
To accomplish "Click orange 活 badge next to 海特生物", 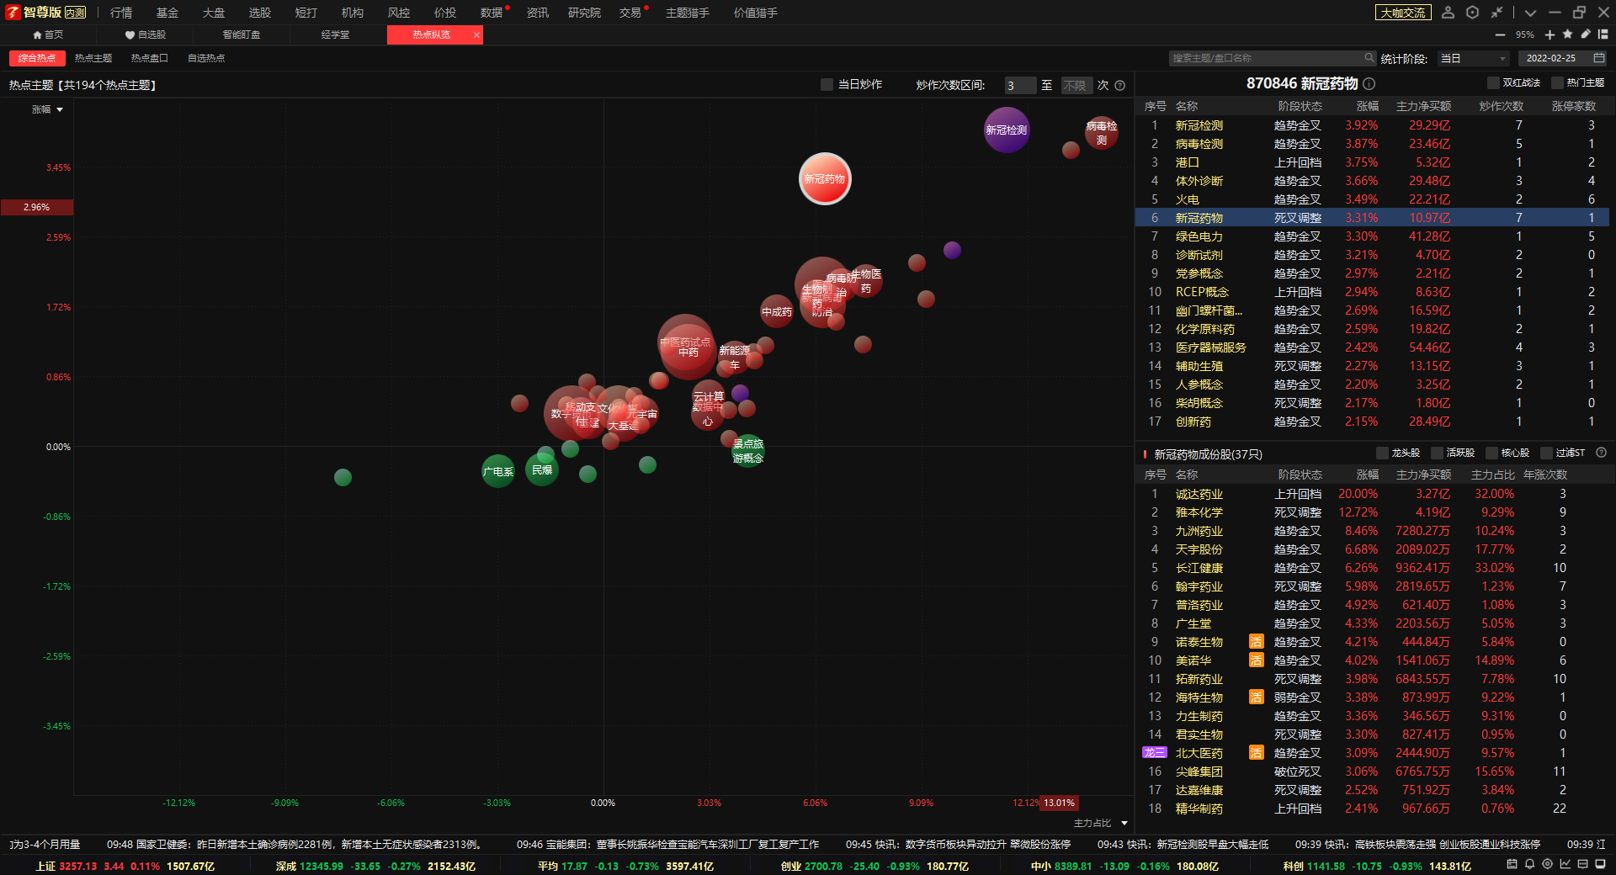I will point(1256,697).
